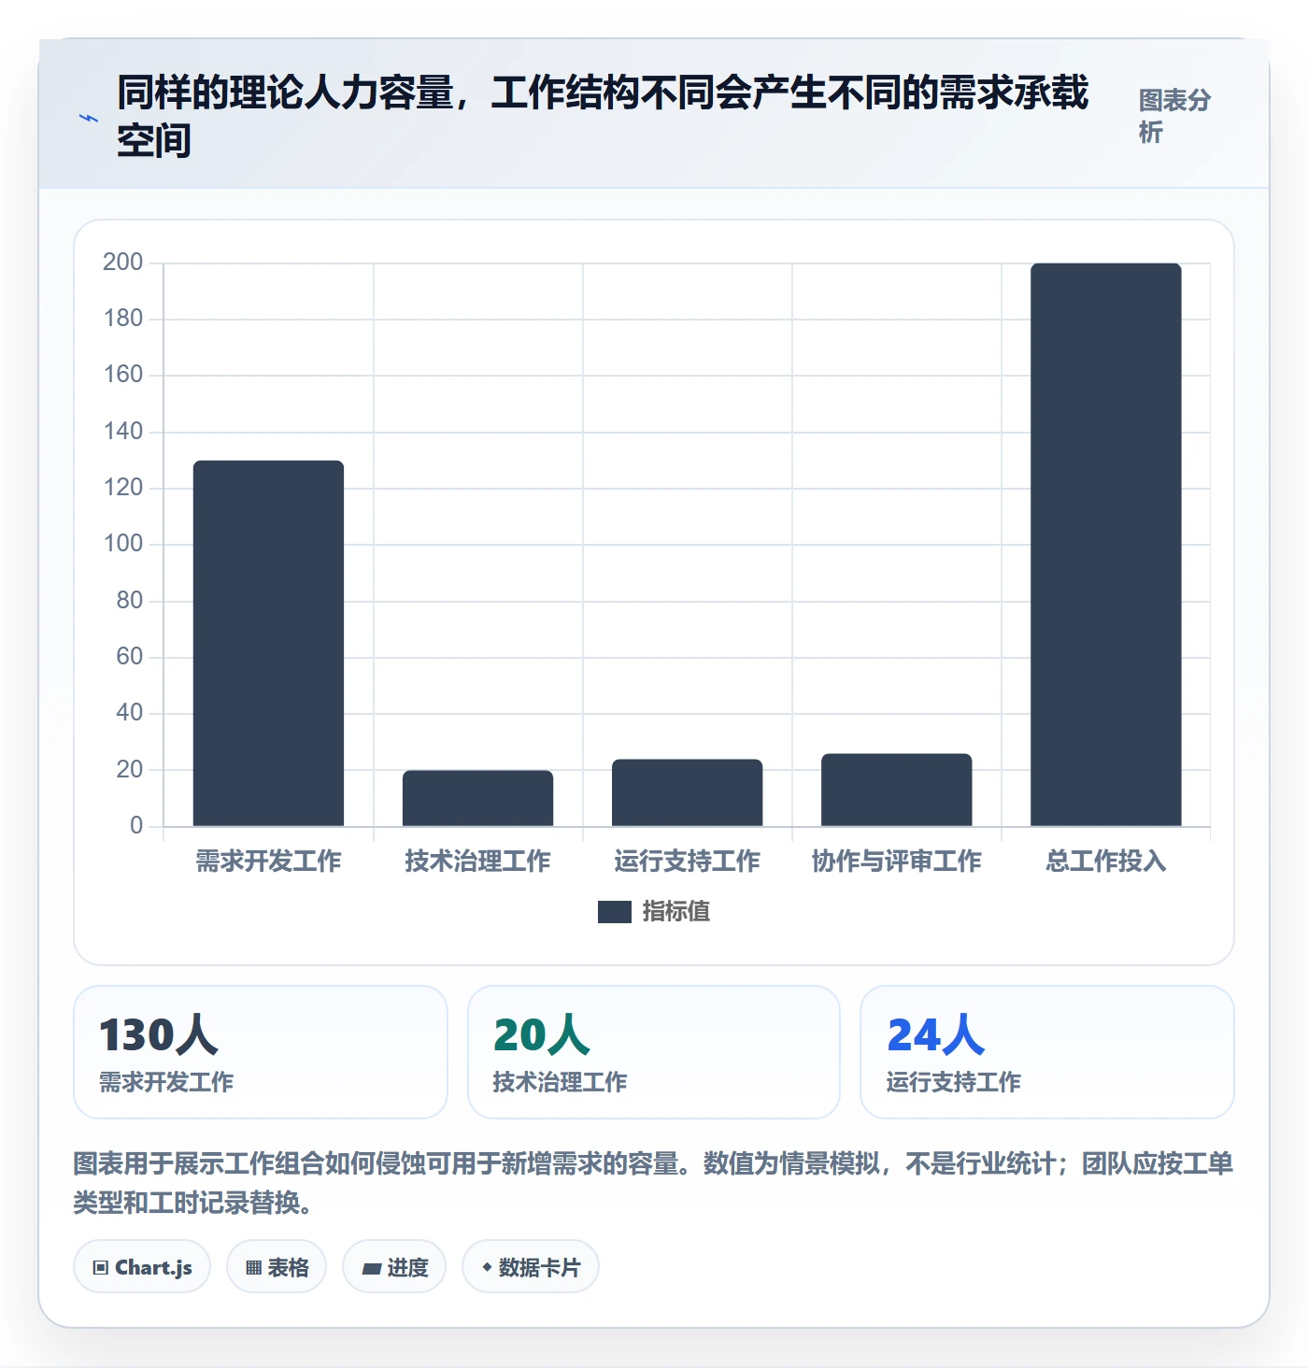Click the 表格 tag chip
1308x1368 pixels.
click(277, 1267)
